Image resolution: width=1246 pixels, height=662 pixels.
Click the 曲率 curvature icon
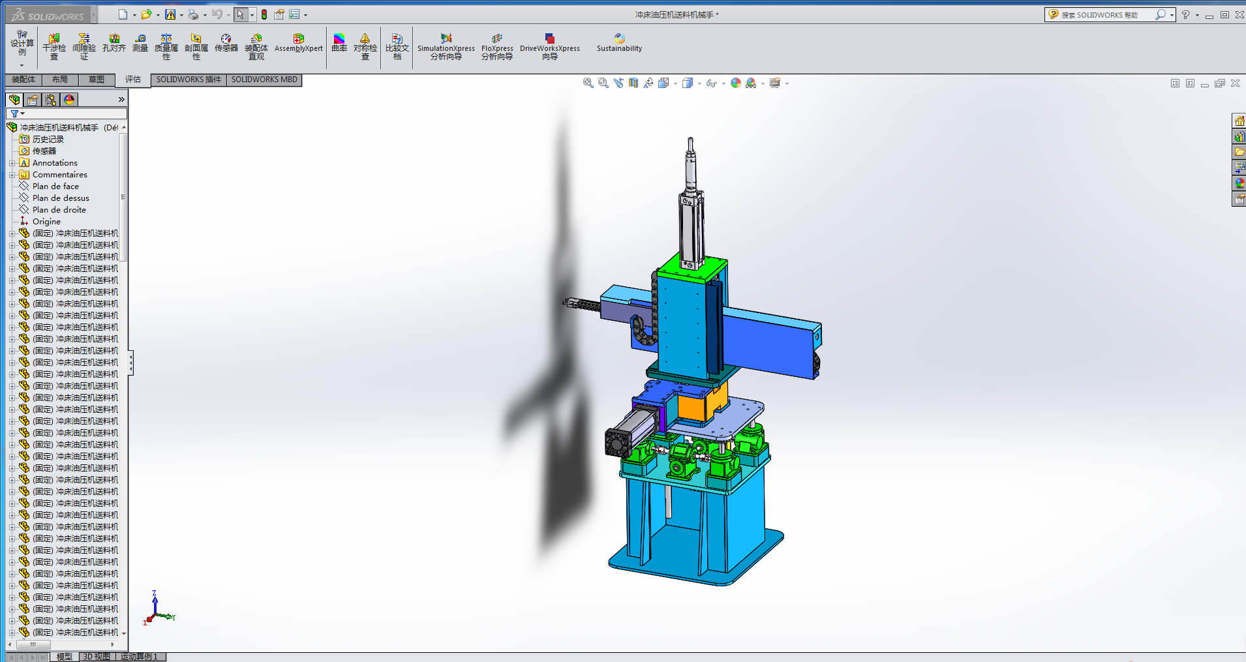click(x=339, y=43)
